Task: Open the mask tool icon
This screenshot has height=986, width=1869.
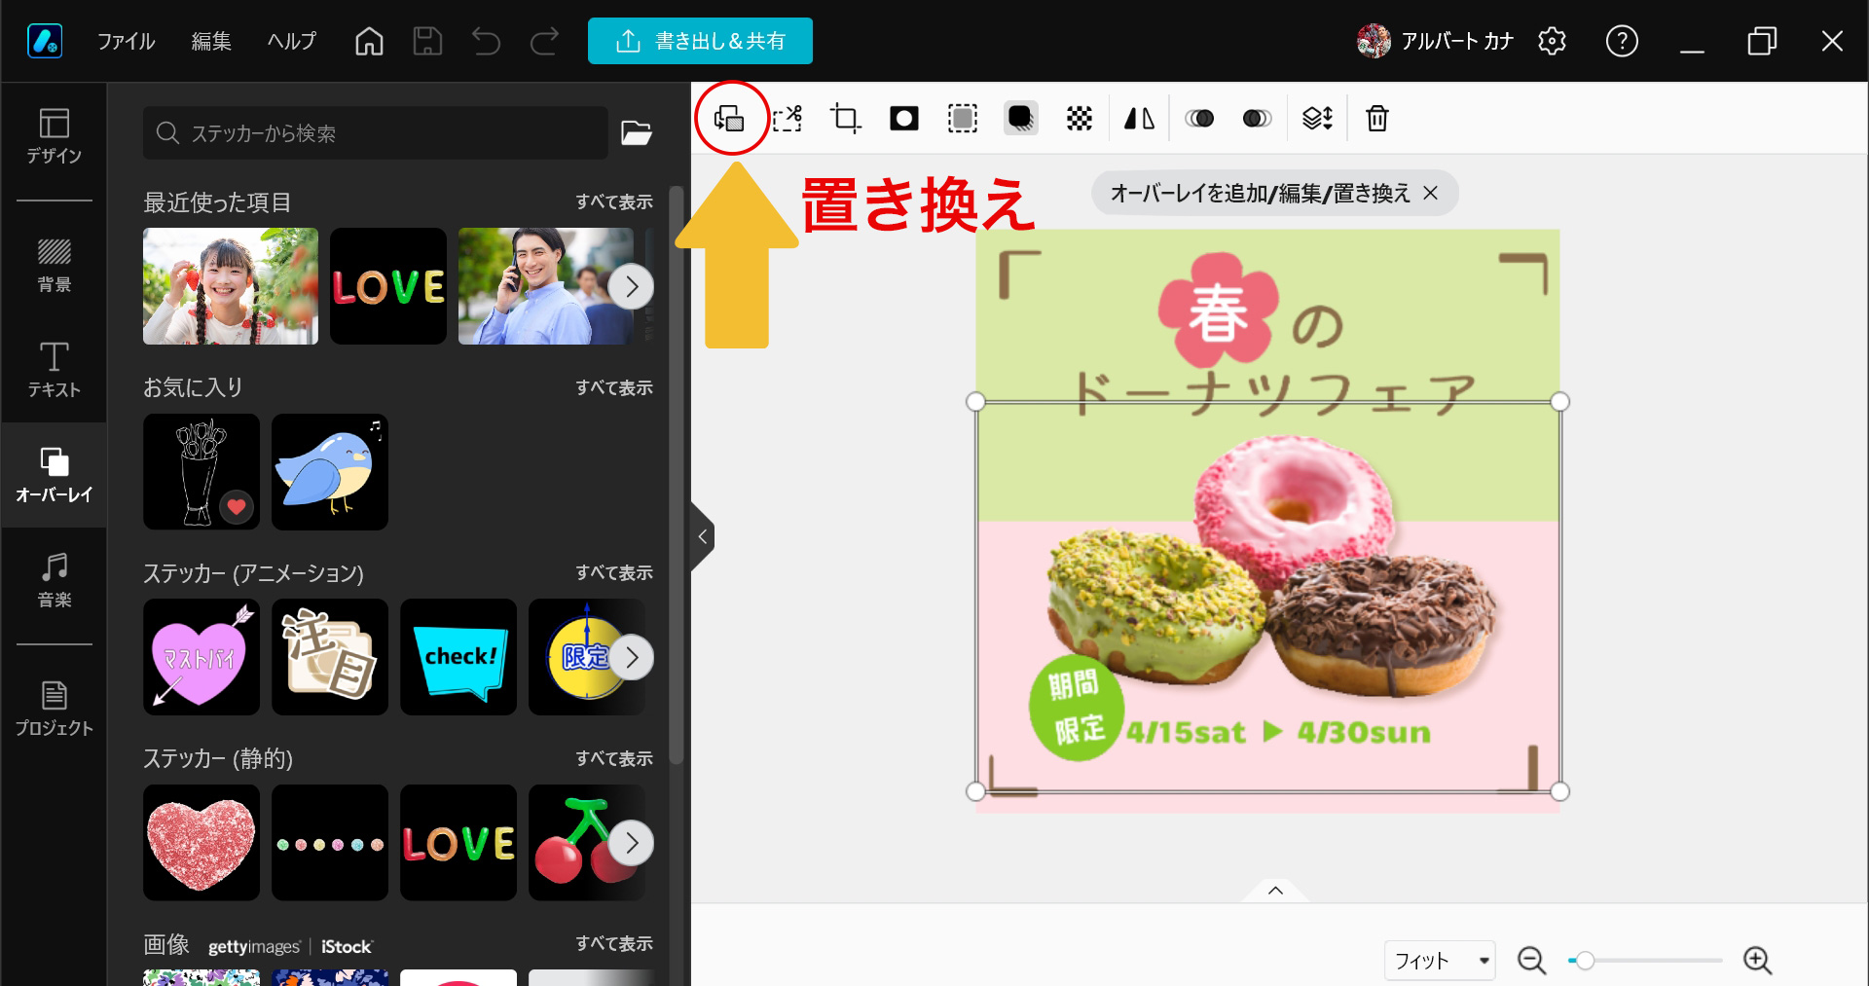Action: coord(904,119)
